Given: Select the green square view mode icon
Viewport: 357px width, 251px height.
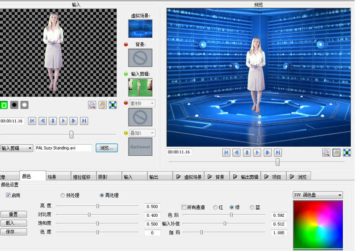Looking at the screenshot, I should pos(4,105).
